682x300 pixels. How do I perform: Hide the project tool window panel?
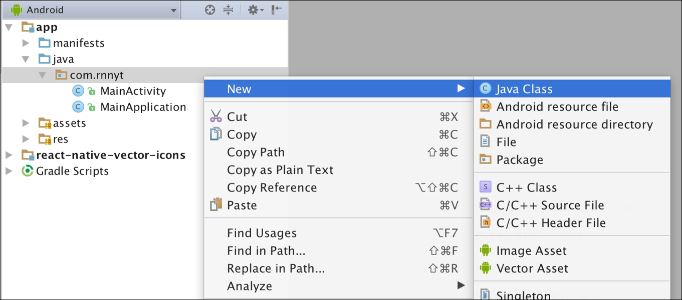pos(277,9)
